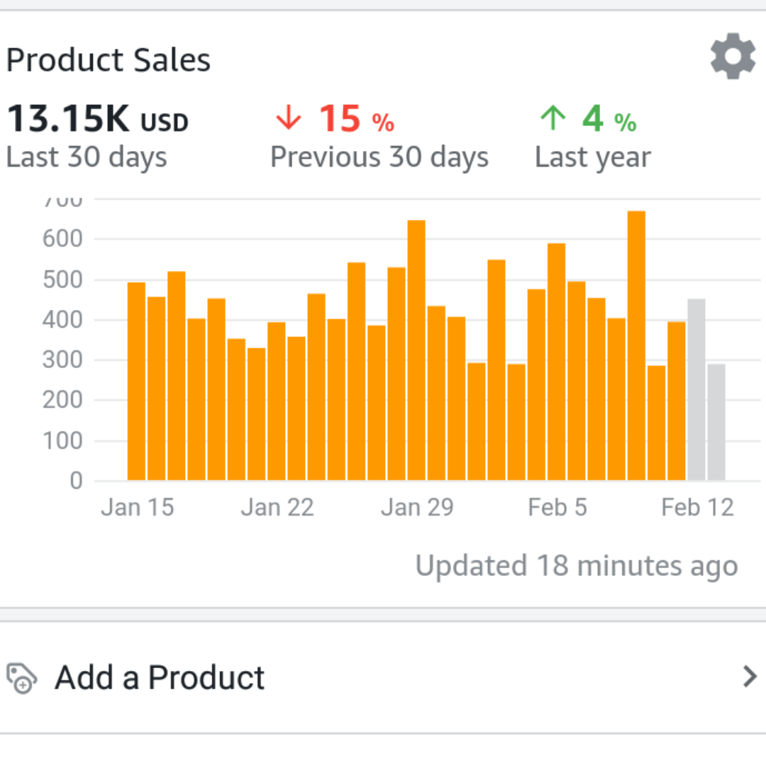Tap the tallest orange bar in the chart
Viewport: 766px width, 766px height.
636,346
